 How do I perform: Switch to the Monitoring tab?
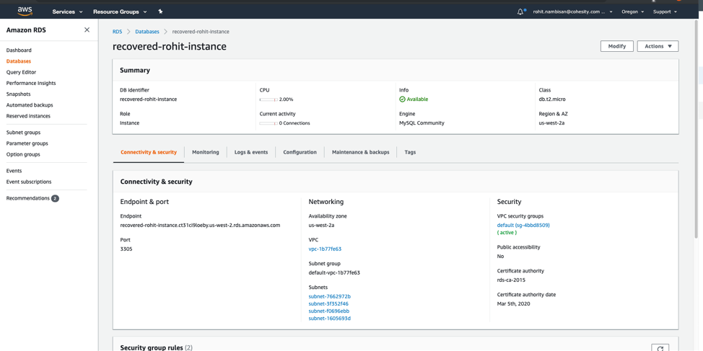tap(206, 152)
